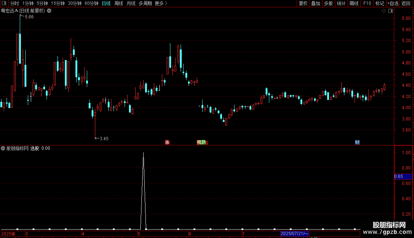414x238 pixels.
Task: Select the 60分钟 period
Action: 92,3
